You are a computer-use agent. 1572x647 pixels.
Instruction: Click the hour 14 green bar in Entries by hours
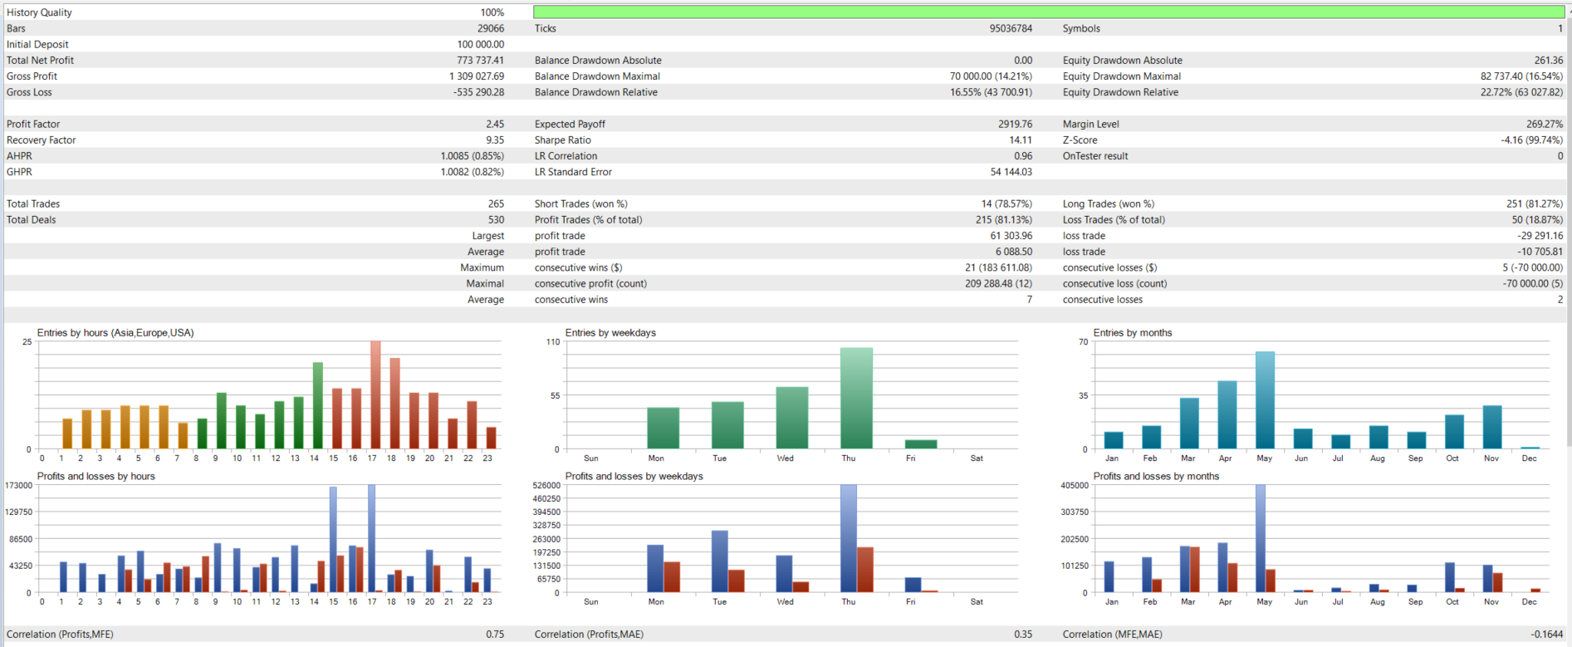click(x=317, y=406)
